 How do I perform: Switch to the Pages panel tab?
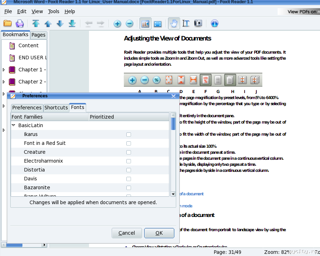pyautogui.click(x=38, y=35)
